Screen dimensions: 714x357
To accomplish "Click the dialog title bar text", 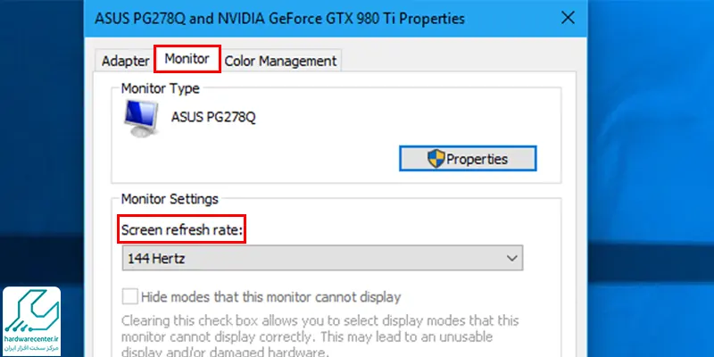I will click(x=279, y=19).
